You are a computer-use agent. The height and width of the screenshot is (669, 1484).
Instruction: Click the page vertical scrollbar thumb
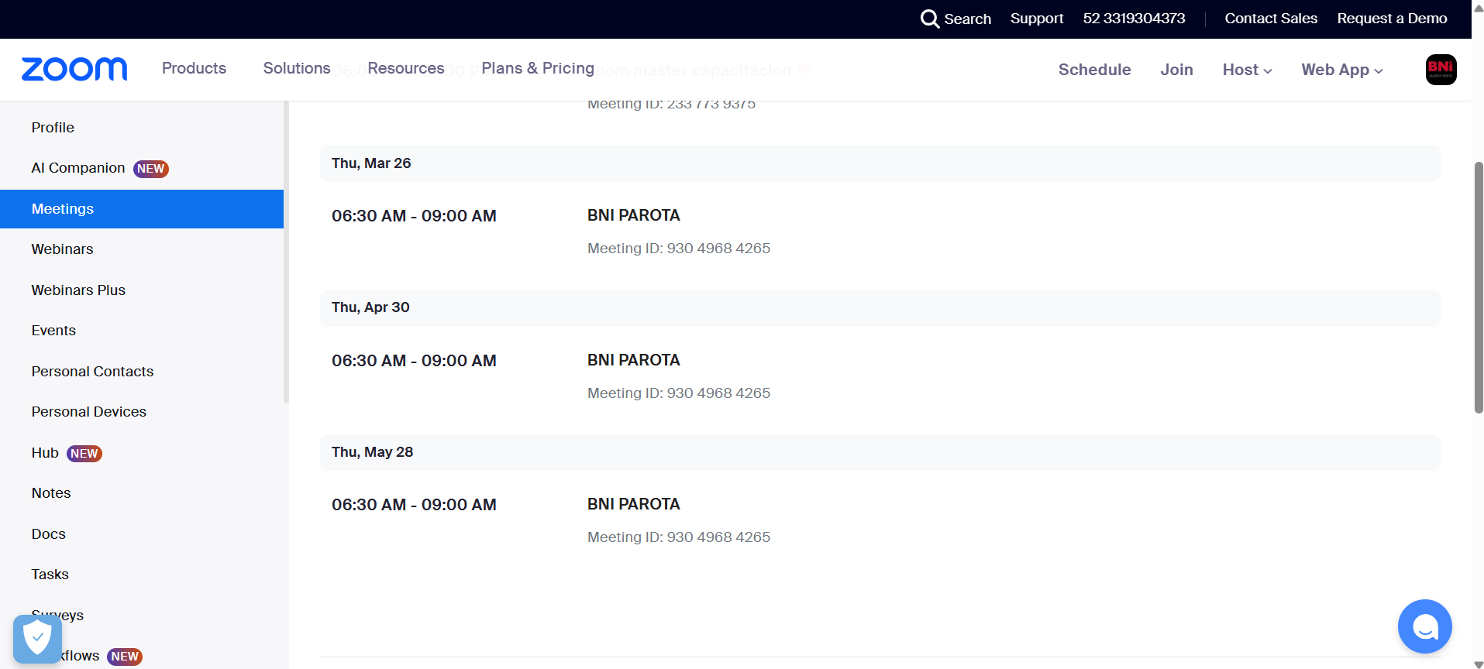tap(1478, 286)
